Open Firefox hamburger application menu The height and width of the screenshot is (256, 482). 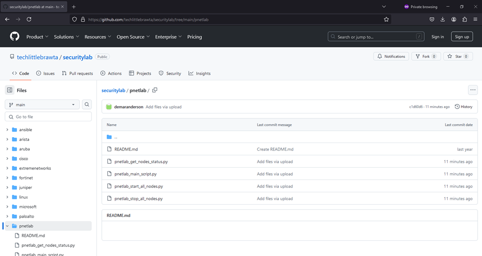(475, 19)
